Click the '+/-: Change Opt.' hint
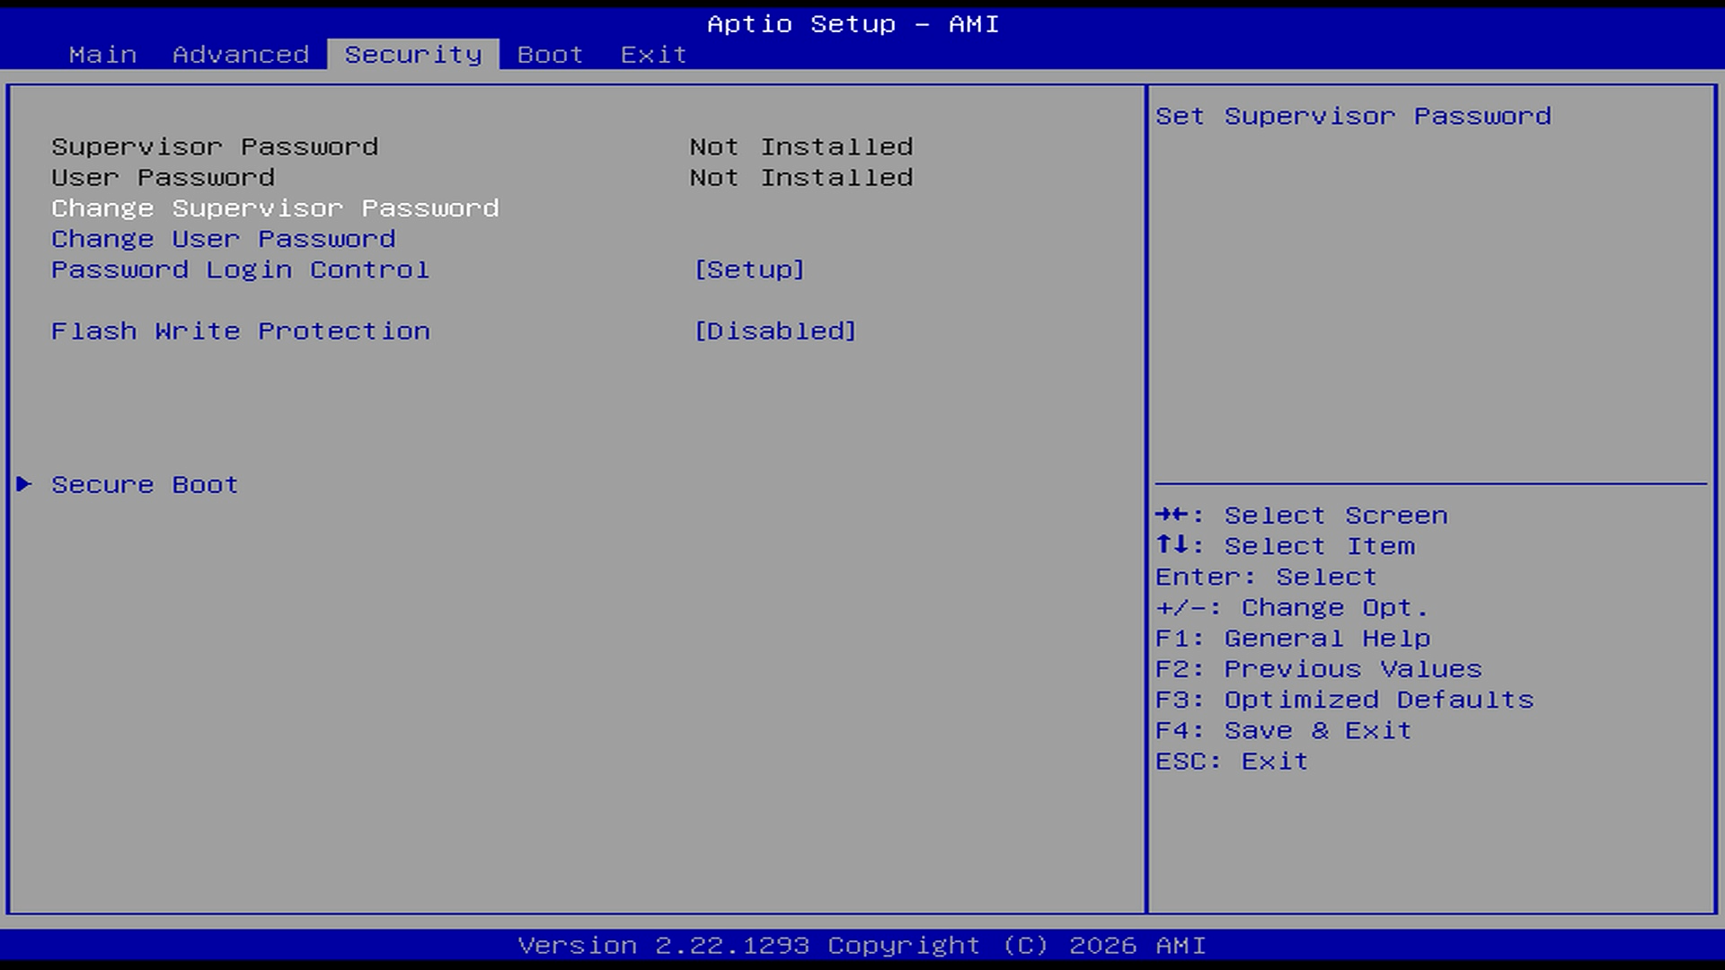1725x970 pixels. click(x=1292, y=608)
